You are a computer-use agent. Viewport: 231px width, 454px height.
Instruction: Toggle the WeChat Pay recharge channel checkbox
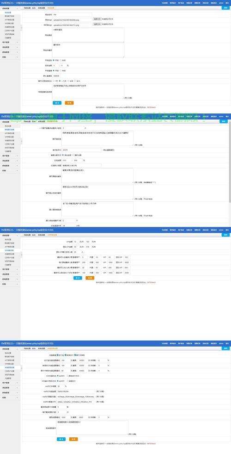pos(65,354)
